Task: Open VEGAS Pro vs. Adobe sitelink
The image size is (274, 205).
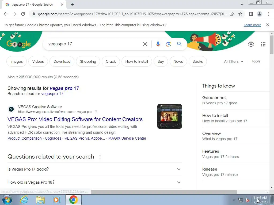Action: point(85,138)
